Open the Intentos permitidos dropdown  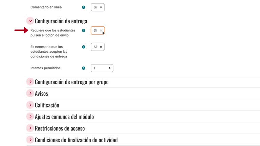pyautogui.click(x=102, y=68)
